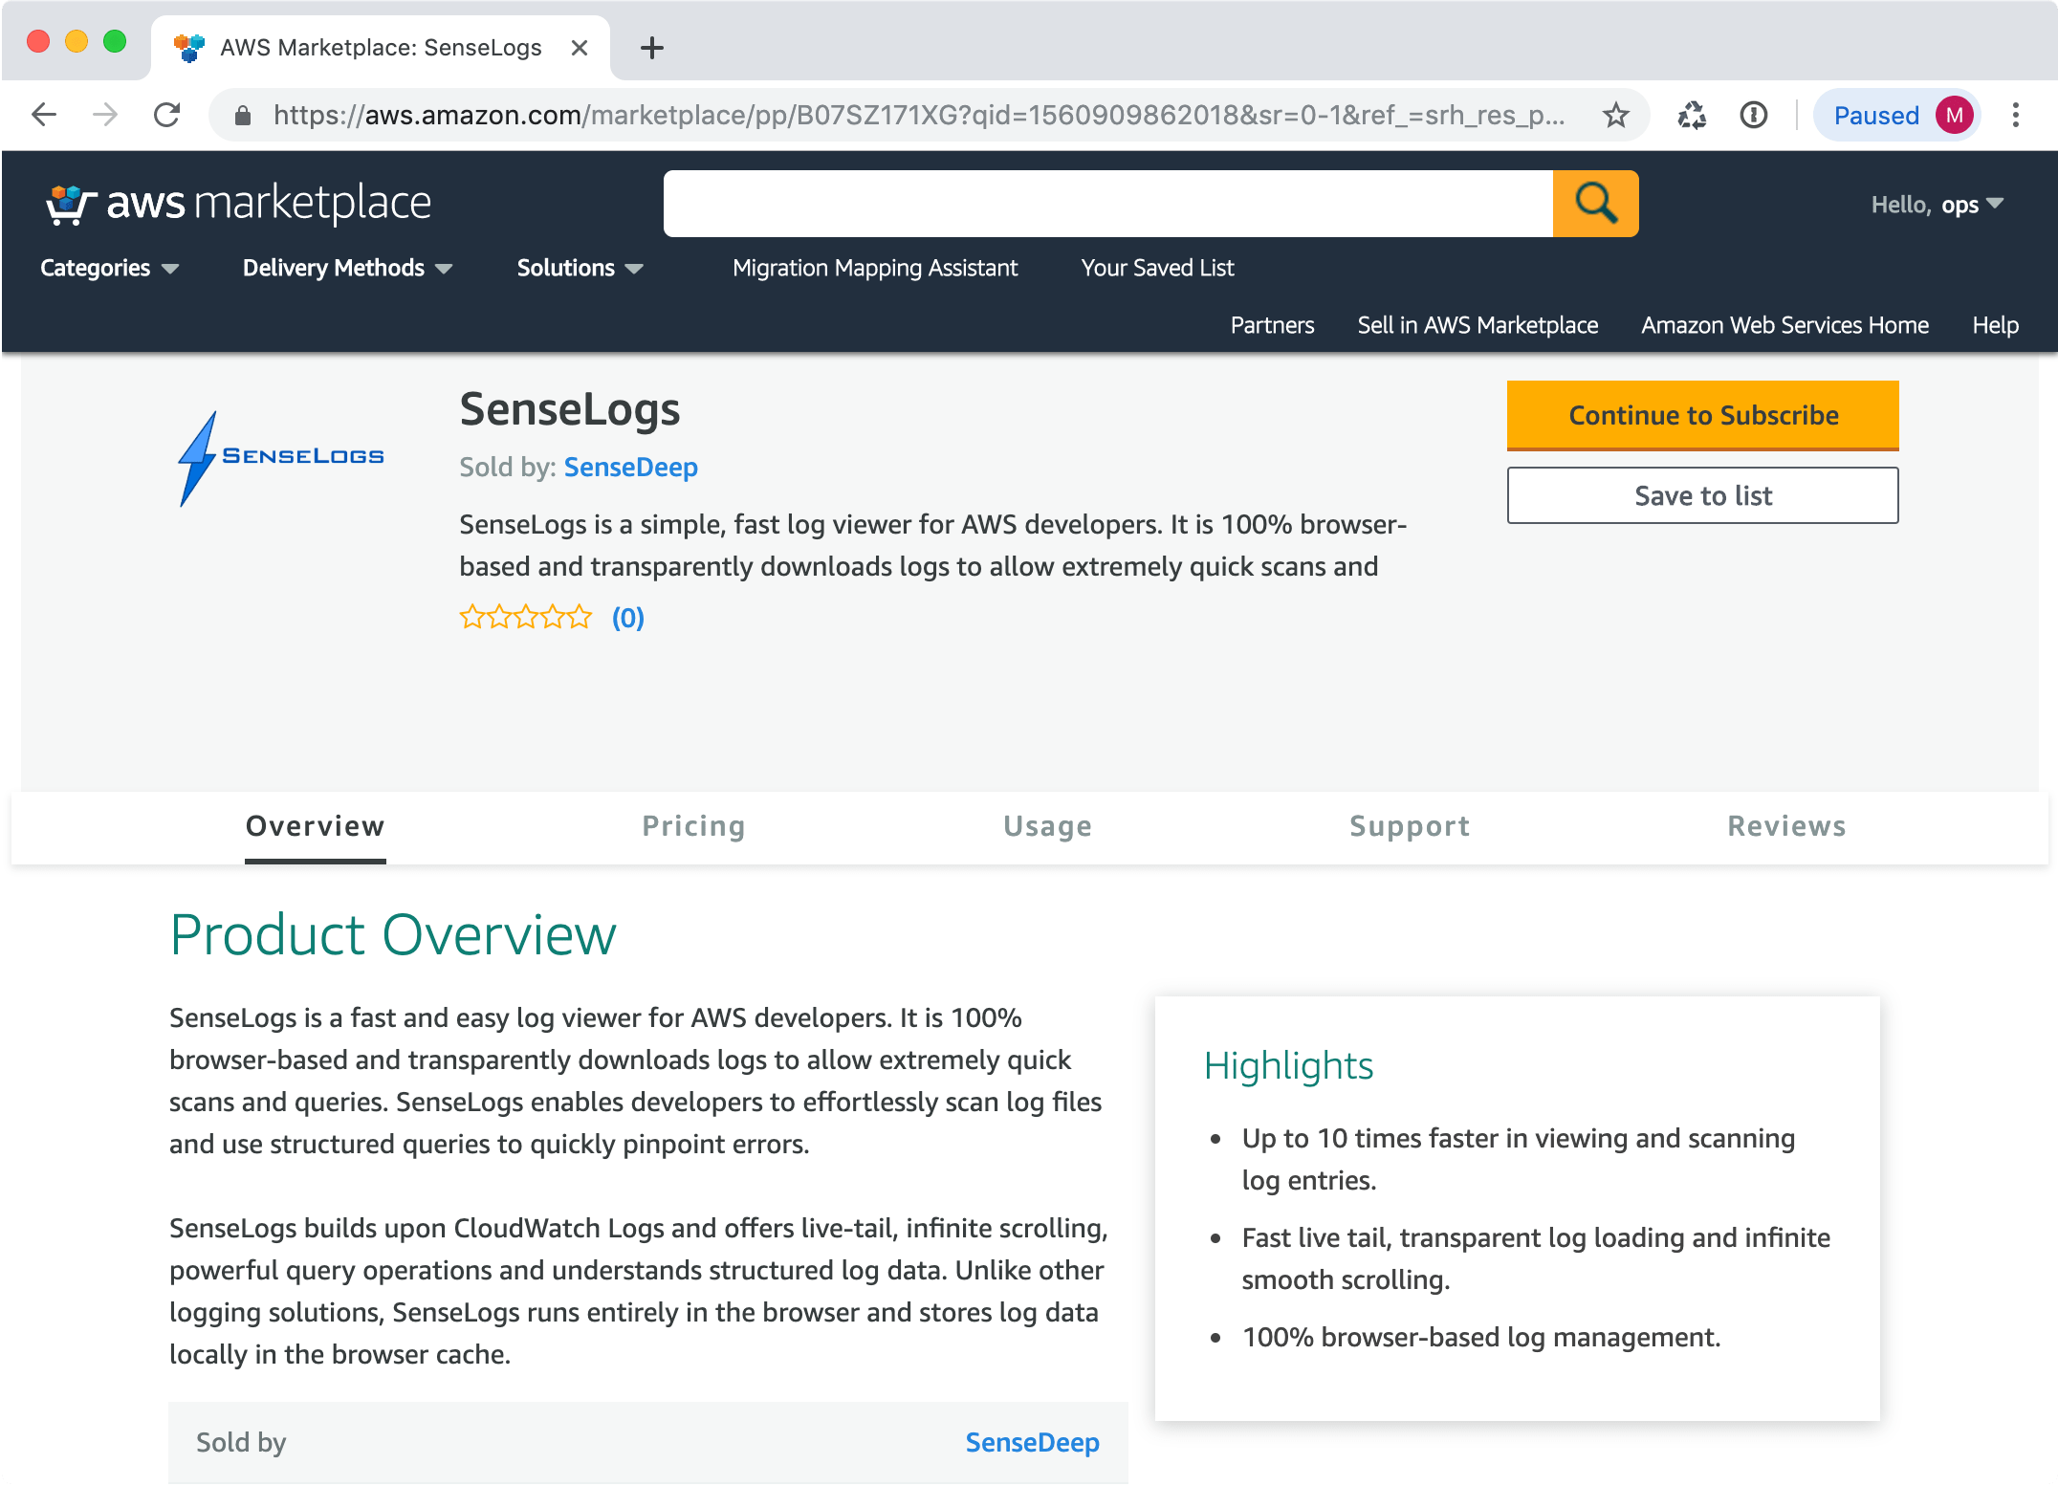Click 'Up to 10 times faster' bullet text
Screen dimensions: 2058x1486
coord(1519,1160)
